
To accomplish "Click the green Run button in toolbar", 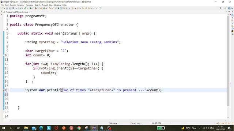I will pos(25,8).
